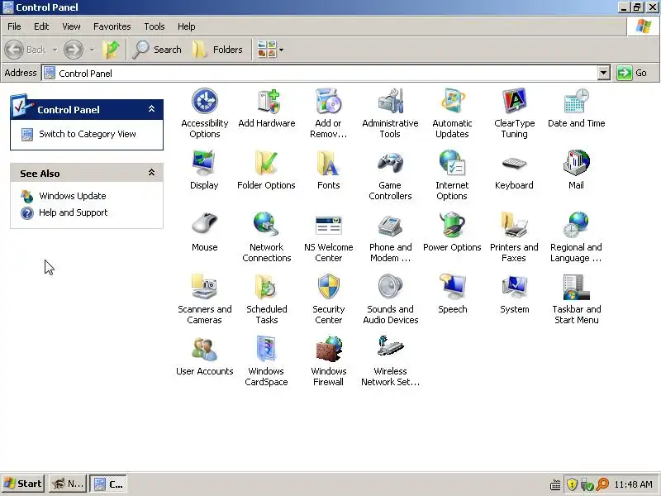
Task: Open Automatic Updates icon
Action: (452, 102)
